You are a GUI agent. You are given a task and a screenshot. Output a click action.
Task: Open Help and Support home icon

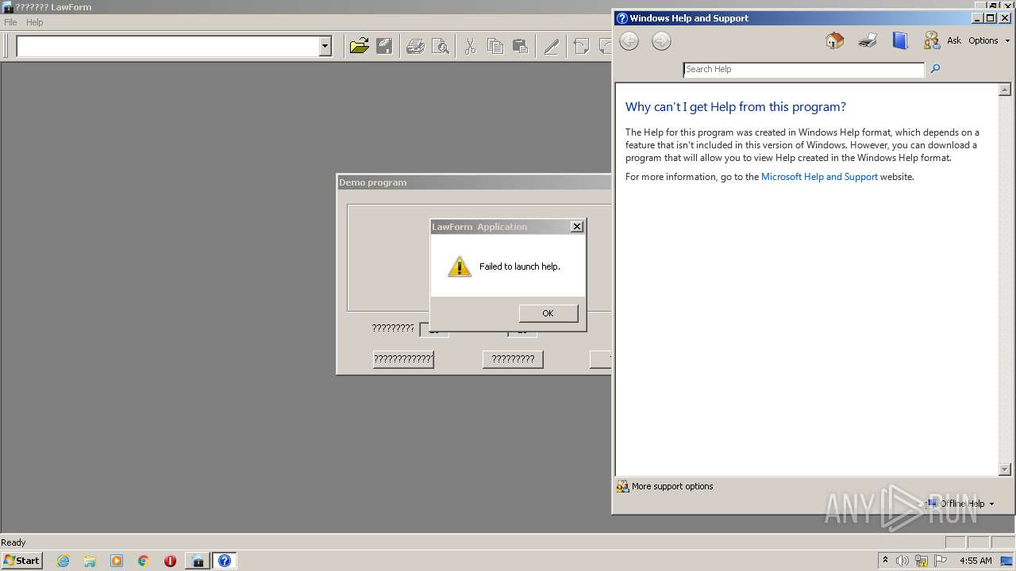coord(835,40)
